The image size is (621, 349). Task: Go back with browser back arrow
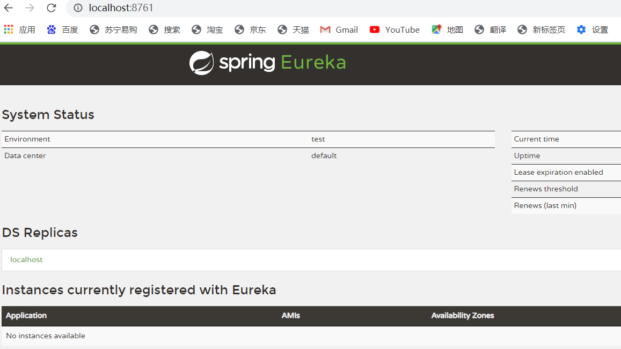8,8
